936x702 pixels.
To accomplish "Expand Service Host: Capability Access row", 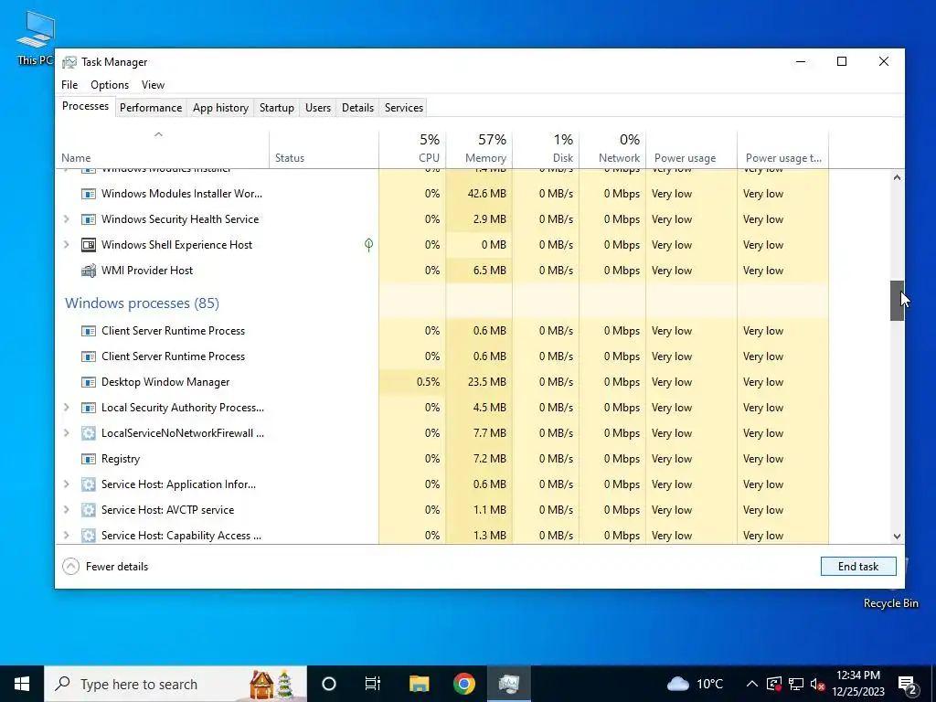I will point(66,536).
